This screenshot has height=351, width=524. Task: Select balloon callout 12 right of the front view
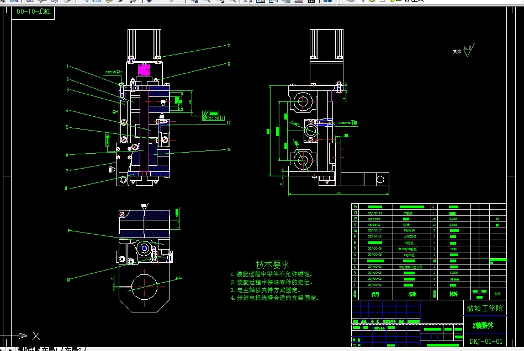pos(229,64)
